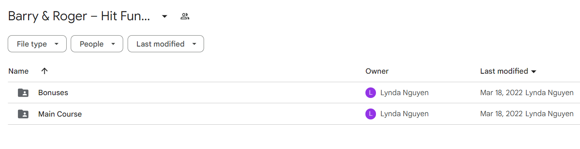580x149 pixels.
Task: Click Lynda Nguyen avatar in Bonuses row
Action: (x=371, y=93)
